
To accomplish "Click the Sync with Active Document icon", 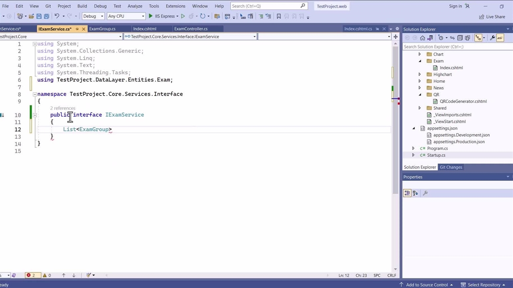I will [452, 38].
